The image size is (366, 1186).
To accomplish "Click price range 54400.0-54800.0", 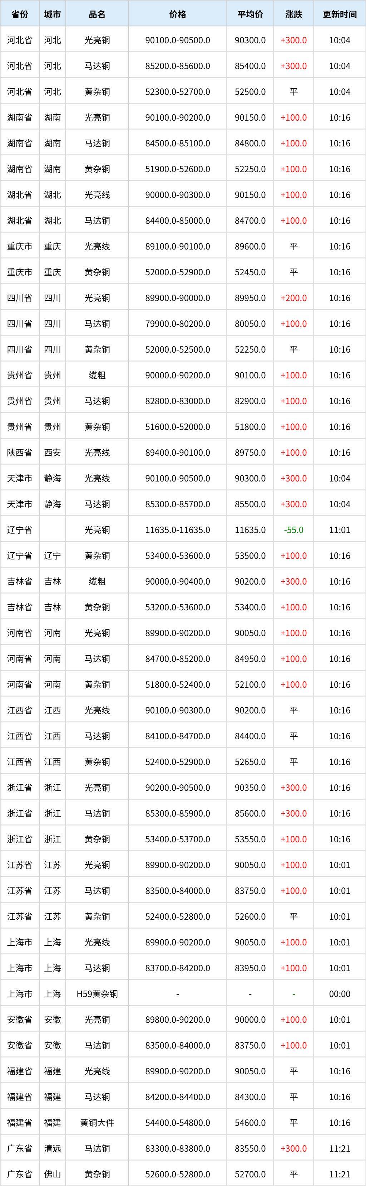I will click(x=178, y=1123).
